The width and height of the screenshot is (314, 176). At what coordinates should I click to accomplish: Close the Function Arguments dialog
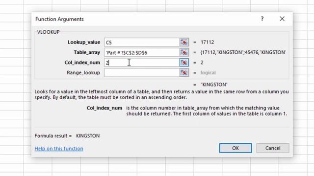coord(282,19)
